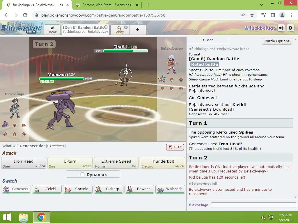The image size is (298, 223).
Task: Click the 1.5x SpA boost badge
Action: click(x=47, y=82)
